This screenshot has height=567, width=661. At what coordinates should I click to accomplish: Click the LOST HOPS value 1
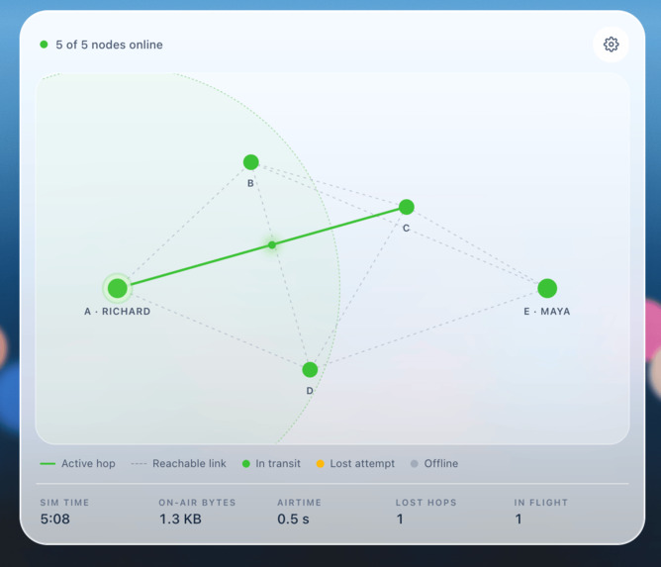[x=400, y=519]
